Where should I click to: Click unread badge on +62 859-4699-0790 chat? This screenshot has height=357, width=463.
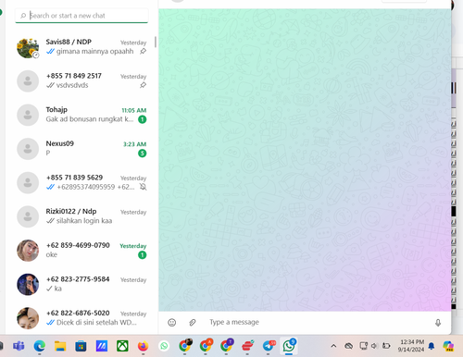pyautogui.click(x=143, y=255)
